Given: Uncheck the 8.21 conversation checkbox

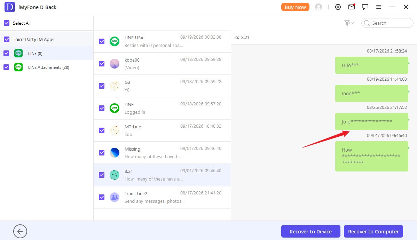Looking at the screenshot, I should coord(102,175).
